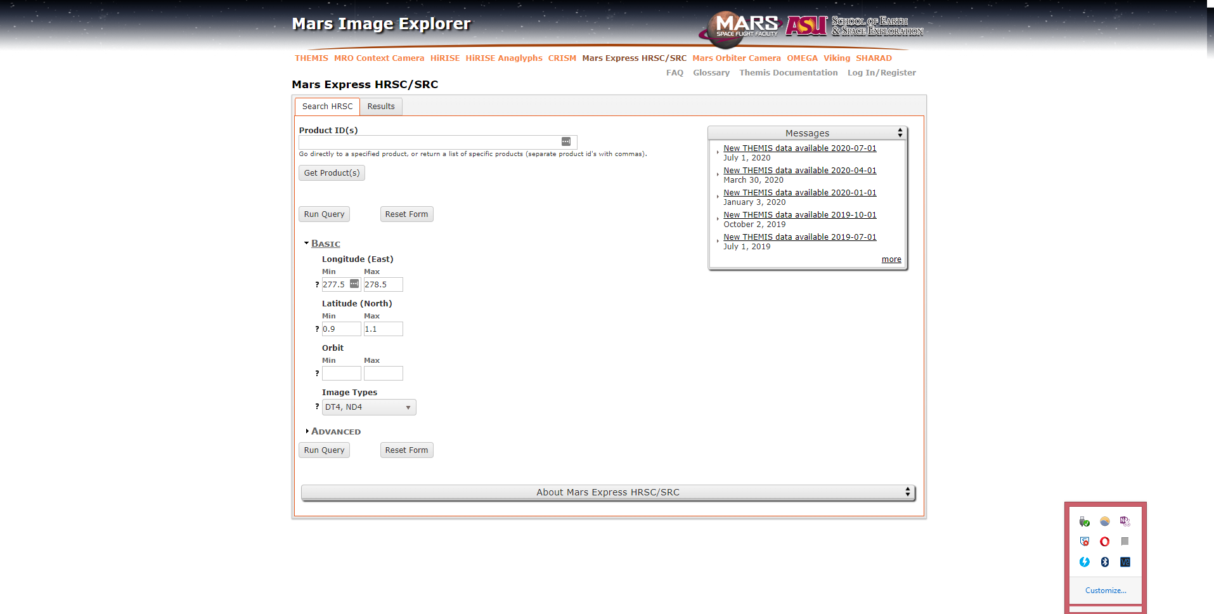The image size is (1214, 614).
Task: Go to MRO Context Camera
Action: coord(379,58)
